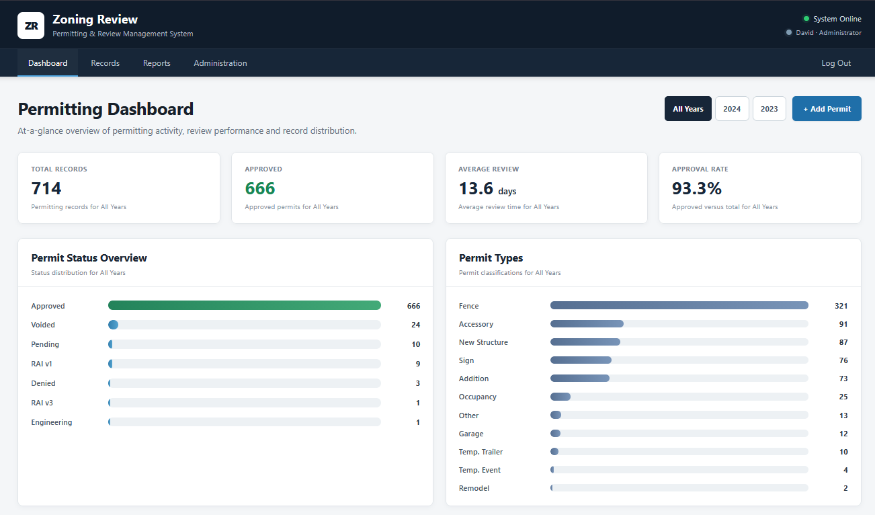Click the Engineering status label

[x=52, y=422]
